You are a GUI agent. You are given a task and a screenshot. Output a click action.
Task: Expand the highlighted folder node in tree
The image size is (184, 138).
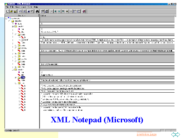(16, 78)
